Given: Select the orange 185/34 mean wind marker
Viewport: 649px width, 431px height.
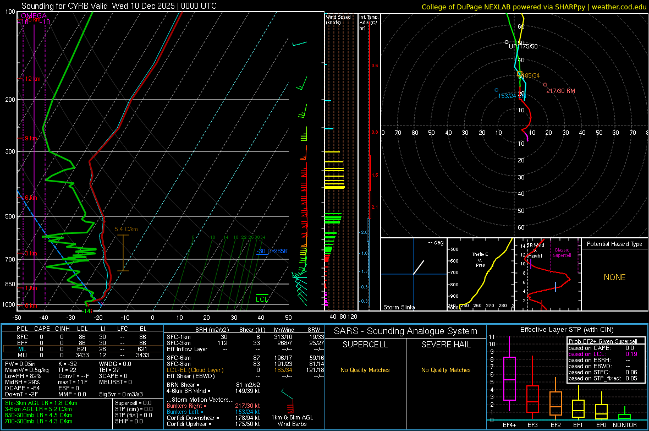Looking at the screenshot, I should pos(519,74).
